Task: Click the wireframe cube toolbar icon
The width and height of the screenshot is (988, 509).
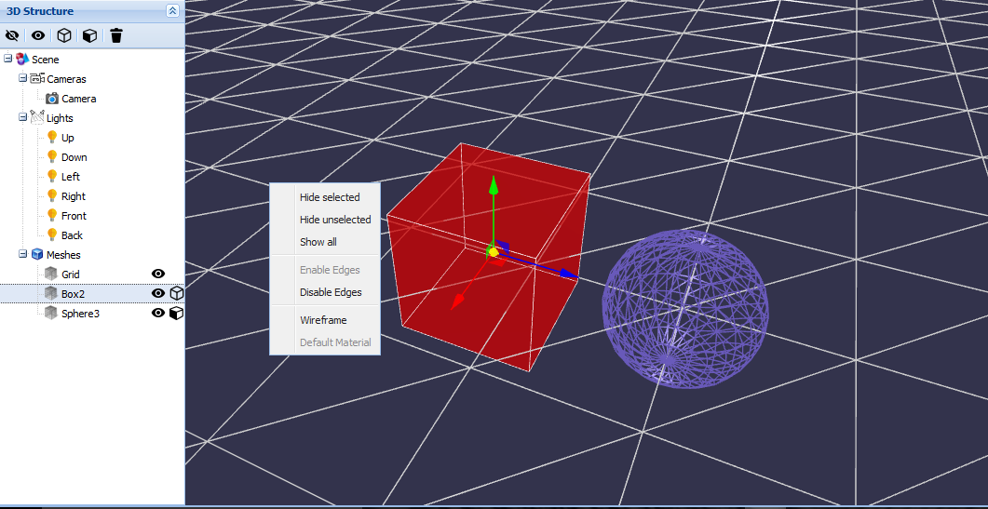Action: pyautogui.click(x=63, y=35)
